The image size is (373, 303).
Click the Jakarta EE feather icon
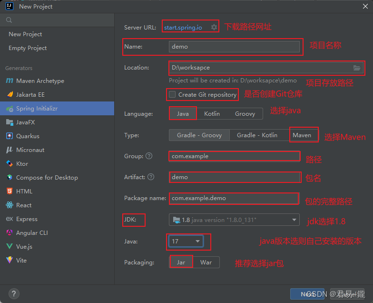[10, 94]
